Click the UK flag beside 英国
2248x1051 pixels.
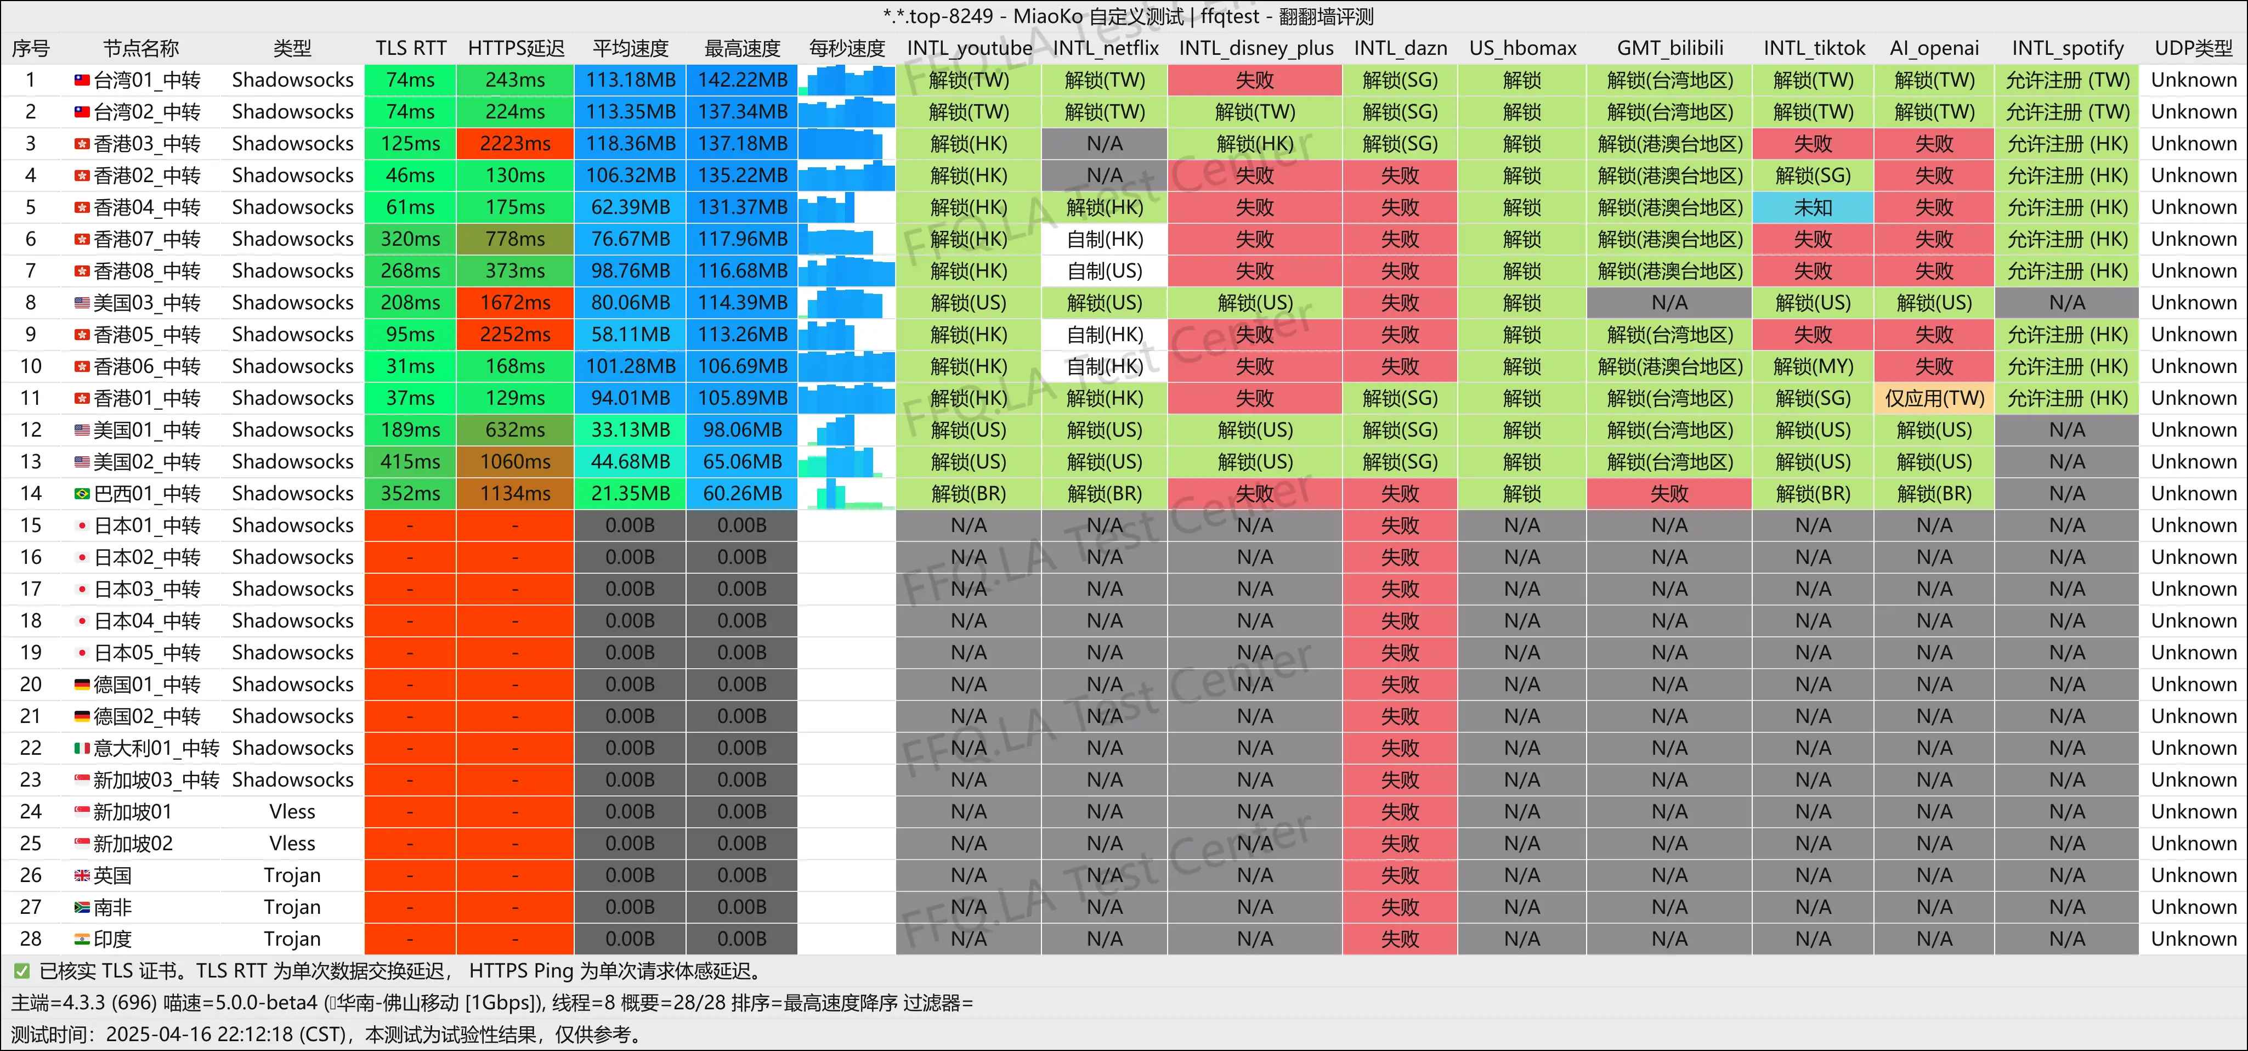tap(81, 875)
